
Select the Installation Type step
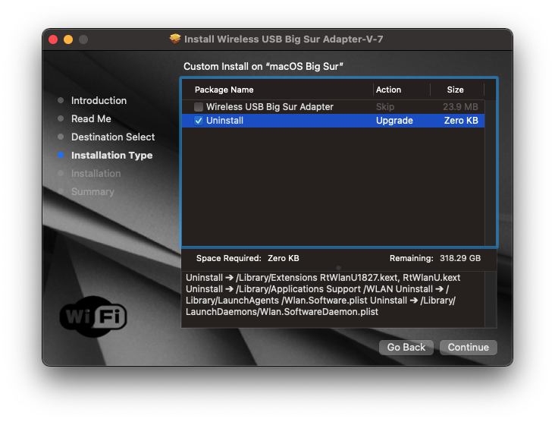pyautogui.click(x=112, y=155)
